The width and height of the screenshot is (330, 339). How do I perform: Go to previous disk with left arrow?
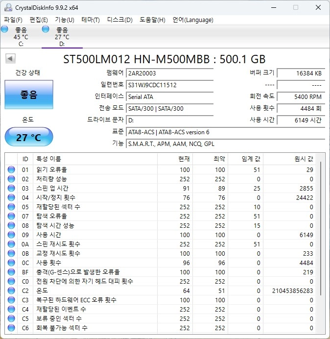(10, 58)
